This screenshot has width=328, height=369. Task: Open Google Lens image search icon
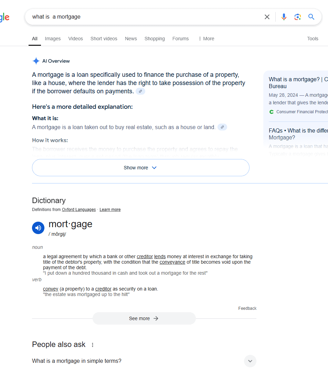[x=297, y=17]
